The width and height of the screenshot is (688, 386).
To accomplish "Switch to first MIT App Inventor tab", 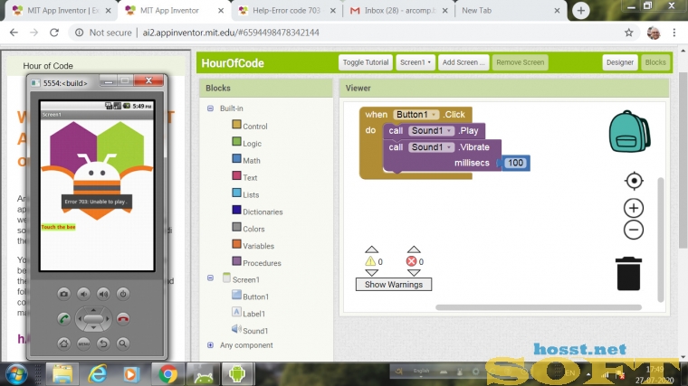I will pos(62,11).
